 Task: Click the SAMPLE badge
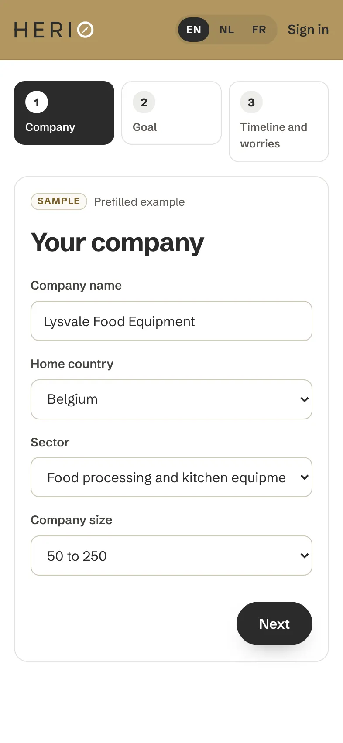[x=59, y=201]
